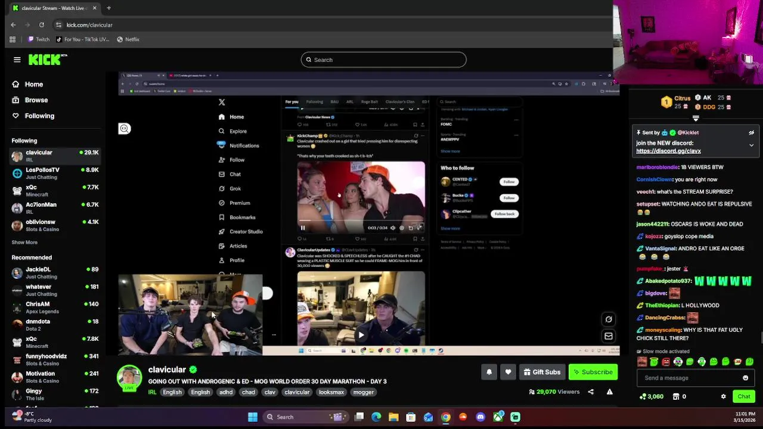Click the Windows Start button
Screen dimensions: 763x429
[x=253, y=417]
